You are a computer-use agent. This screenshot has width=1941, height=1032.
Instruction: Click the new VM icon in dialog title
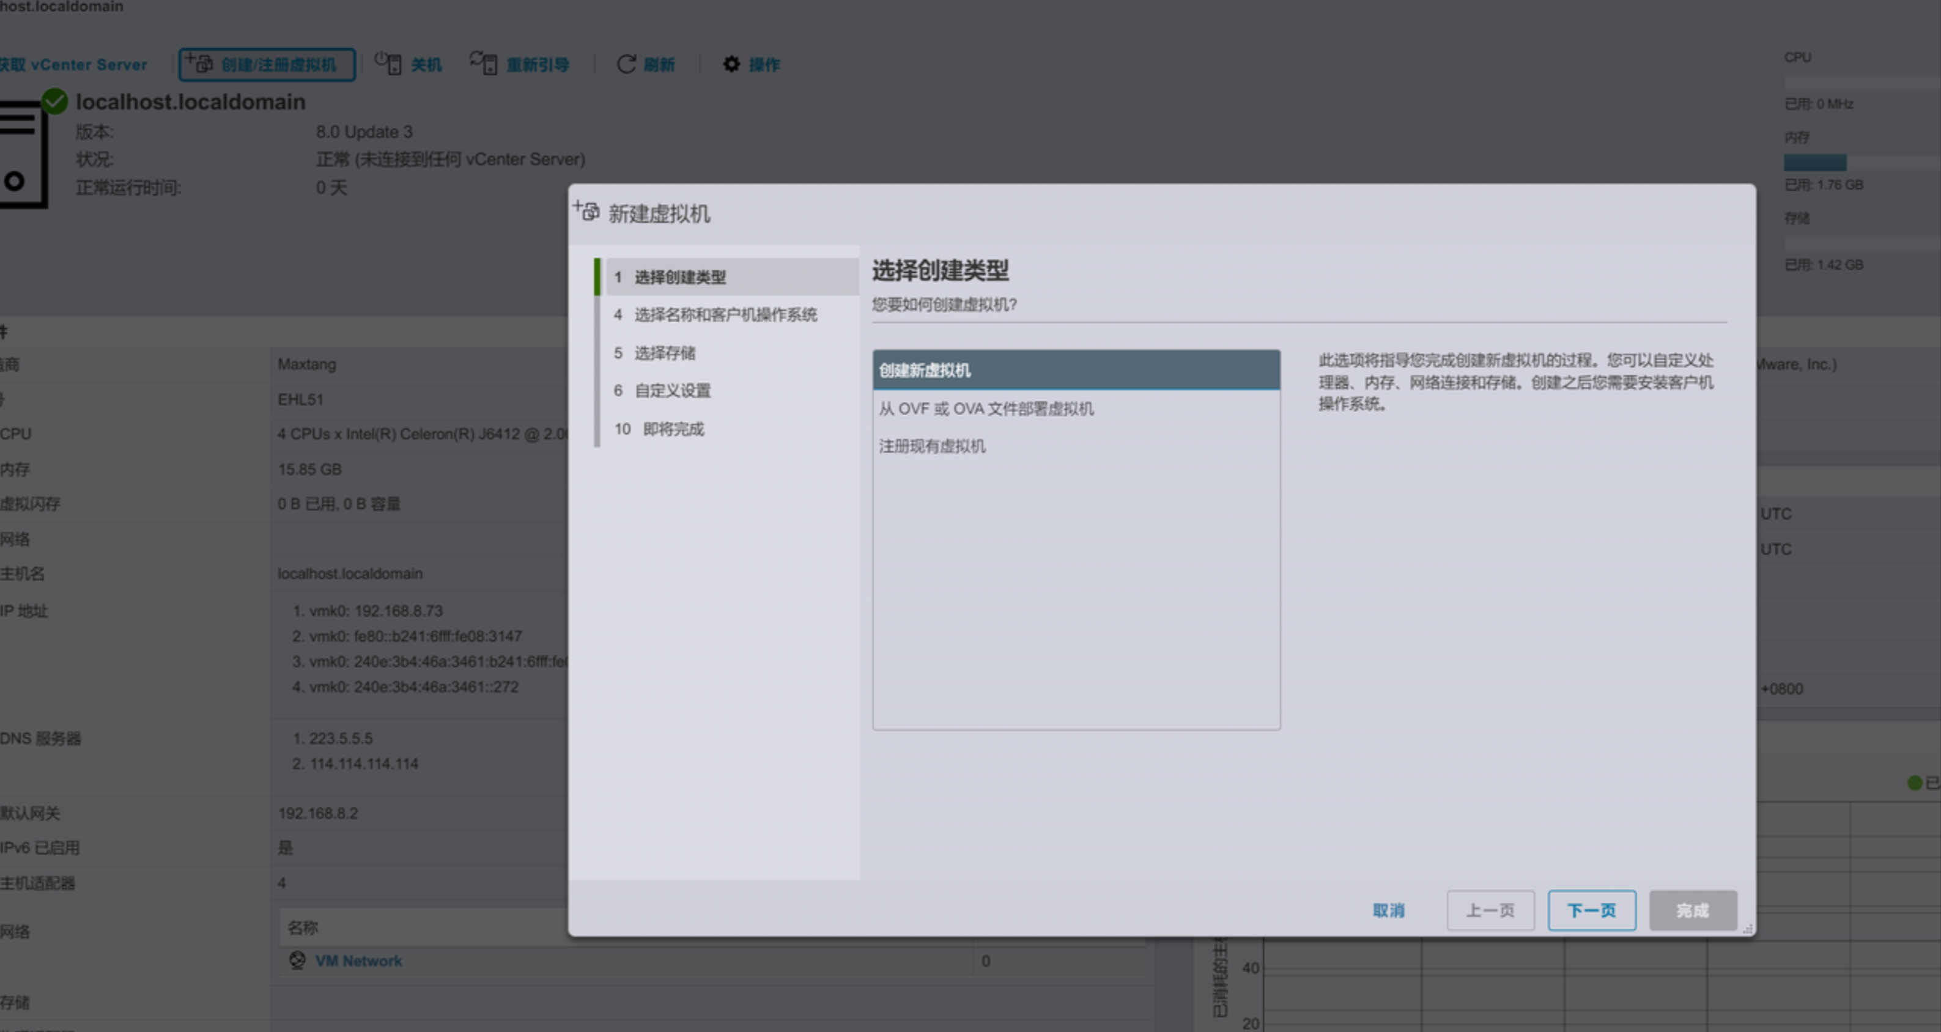coord(587,212)
